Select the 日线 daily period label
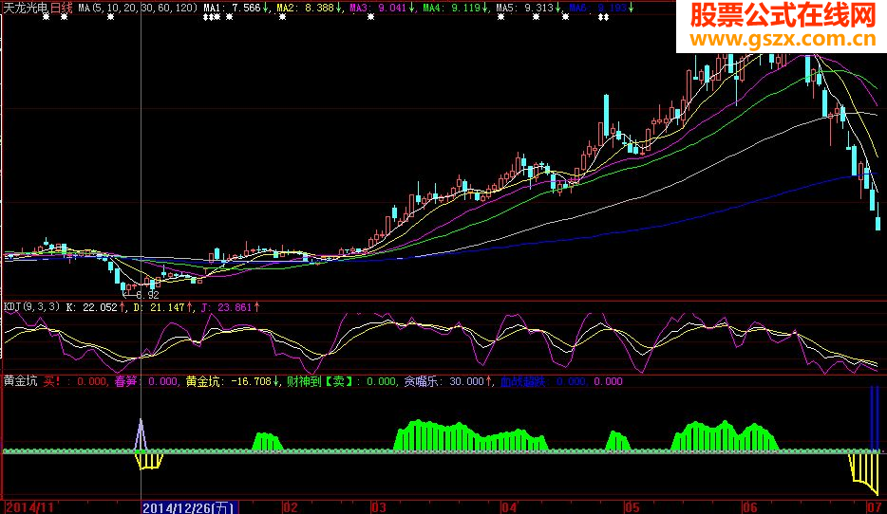 click(x=61, y=8)
